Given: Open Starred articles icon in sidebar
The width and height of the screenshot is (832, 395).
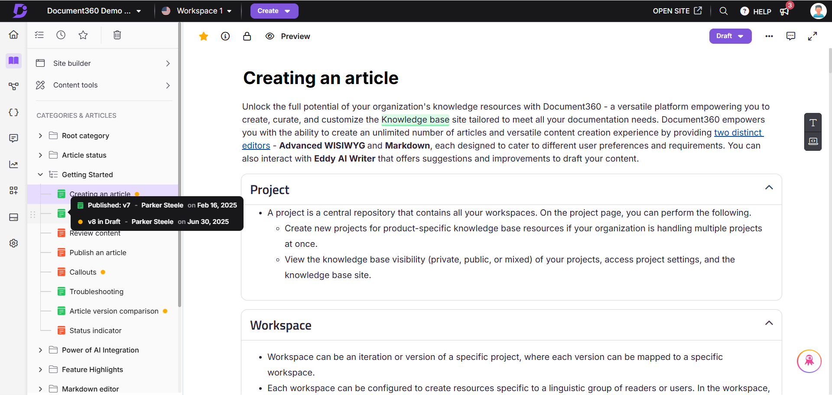Looking at the screenshot, I should click(83, 35).
